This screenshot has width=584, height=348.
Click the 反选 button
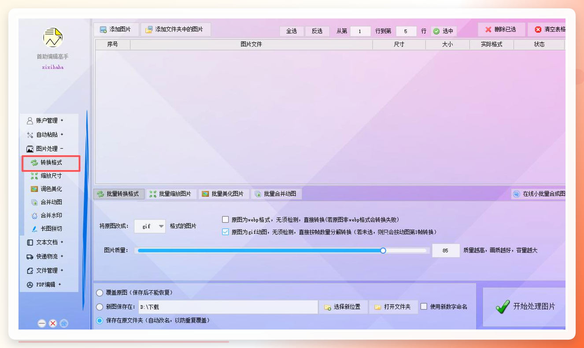(x=317, y=31)
